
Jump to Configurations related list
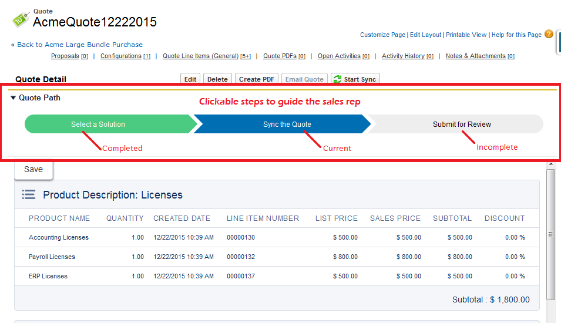coord(125,56)
